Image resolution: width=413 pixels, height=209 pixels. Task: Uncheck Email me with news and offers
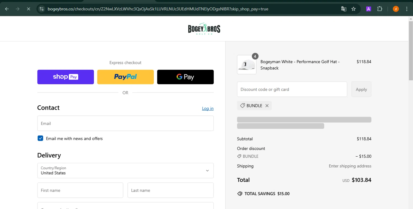[x=40, y=138]
